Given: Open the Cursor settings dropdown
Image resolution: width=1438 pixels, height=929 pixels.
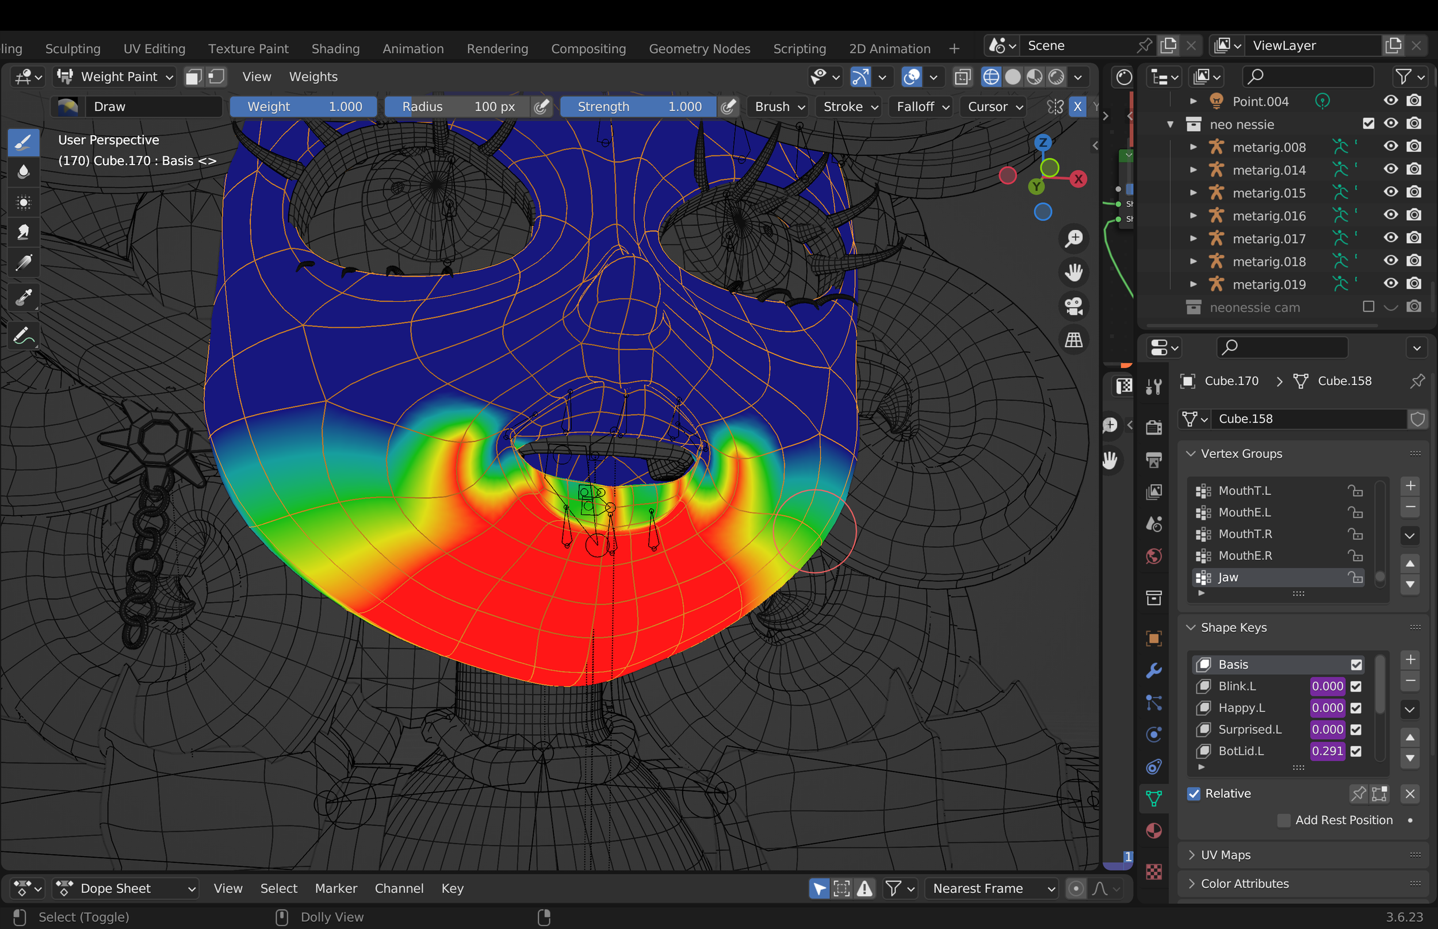Looking at the screenshot, I should pyautogui.click(x=995, y=107).
